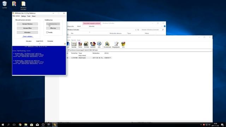Sort by Módosítás dátuma column in Explorer
This screenshot has width=226, height=127.
pos(115,33)
